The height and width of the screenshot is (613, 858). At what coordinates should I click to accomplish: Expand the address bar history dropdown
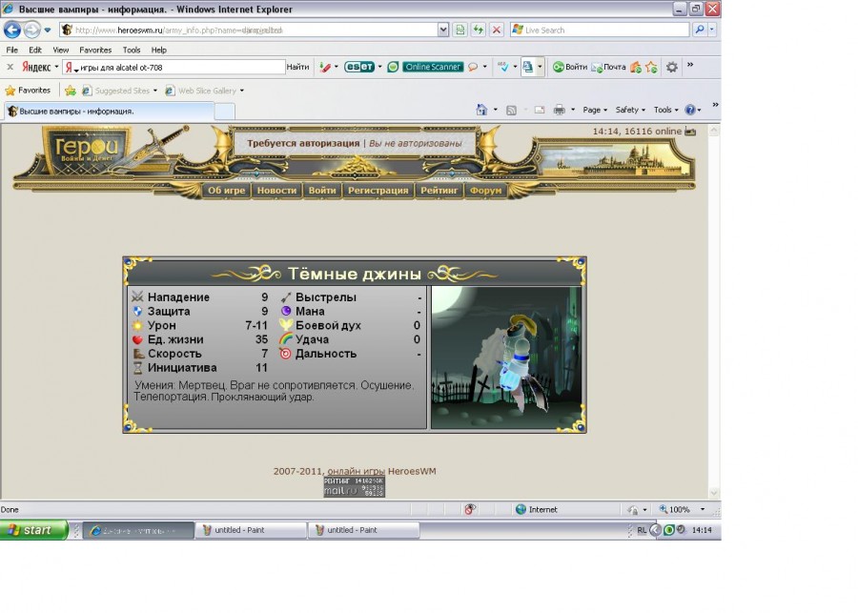point(443,31)
